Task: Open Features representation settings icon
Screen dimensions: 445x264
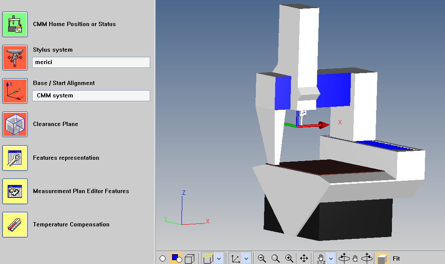Action: (15, 158)
